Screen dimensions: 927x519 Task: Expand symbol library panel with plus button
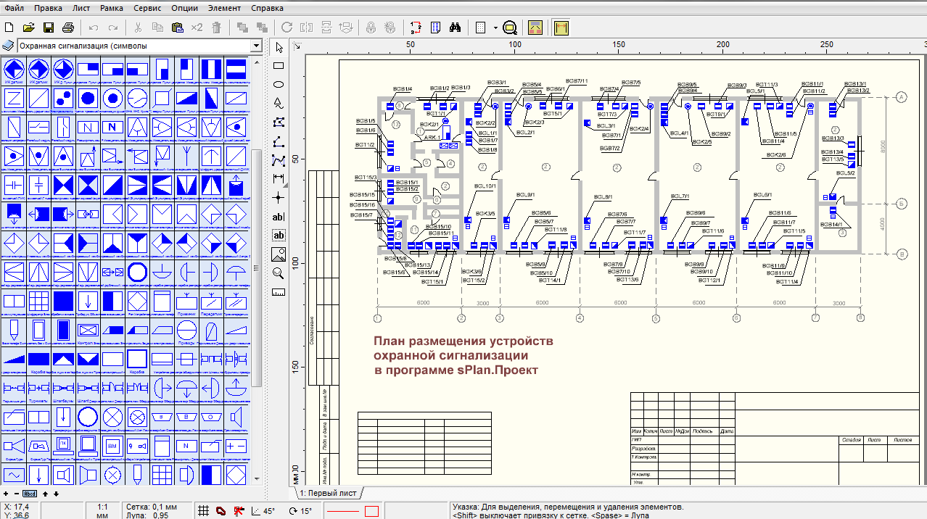coord(6,494)
